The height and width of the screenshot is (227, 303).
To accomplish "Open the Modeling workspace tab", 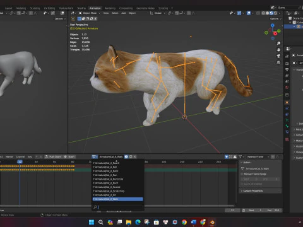I will click(21, 8).
